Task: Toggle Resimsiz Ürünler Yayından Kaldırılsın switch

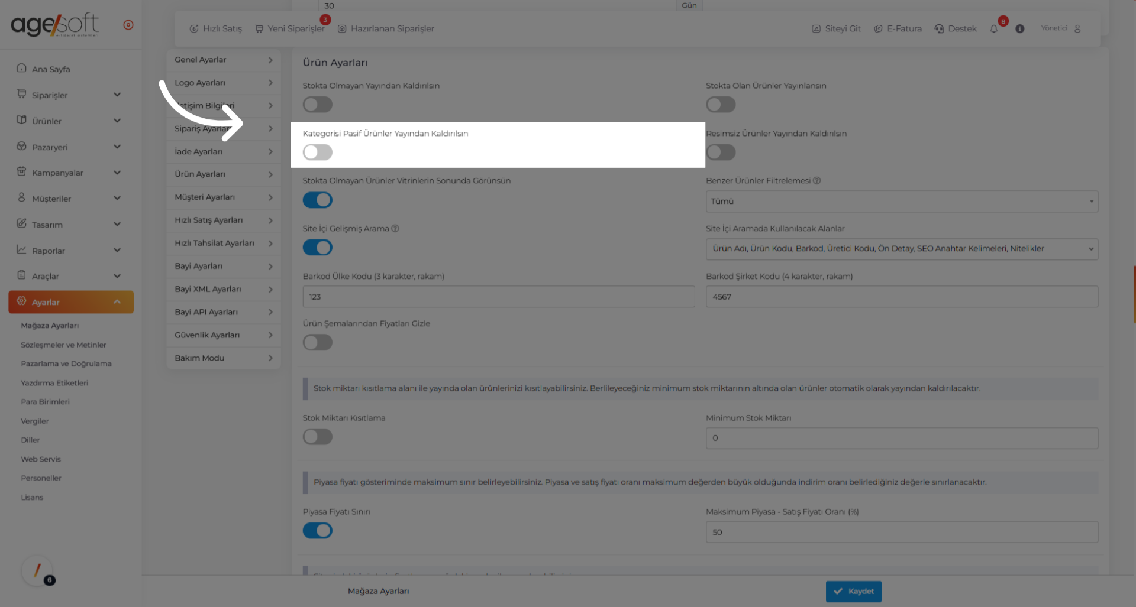Action: [x=721, y=152]
